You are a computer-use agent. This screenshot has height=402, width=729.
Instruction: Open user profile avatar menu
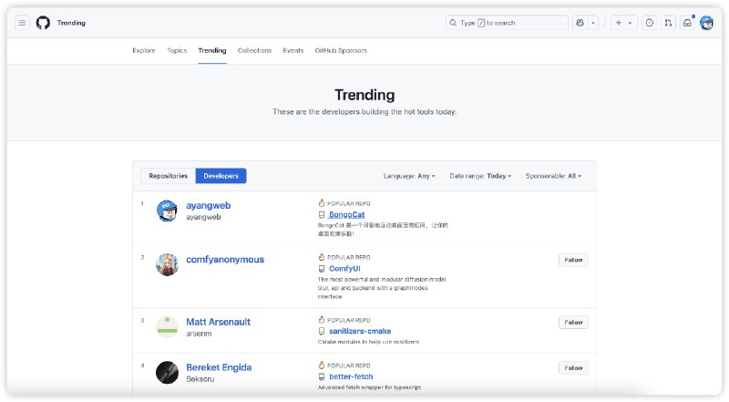[707, 23]
